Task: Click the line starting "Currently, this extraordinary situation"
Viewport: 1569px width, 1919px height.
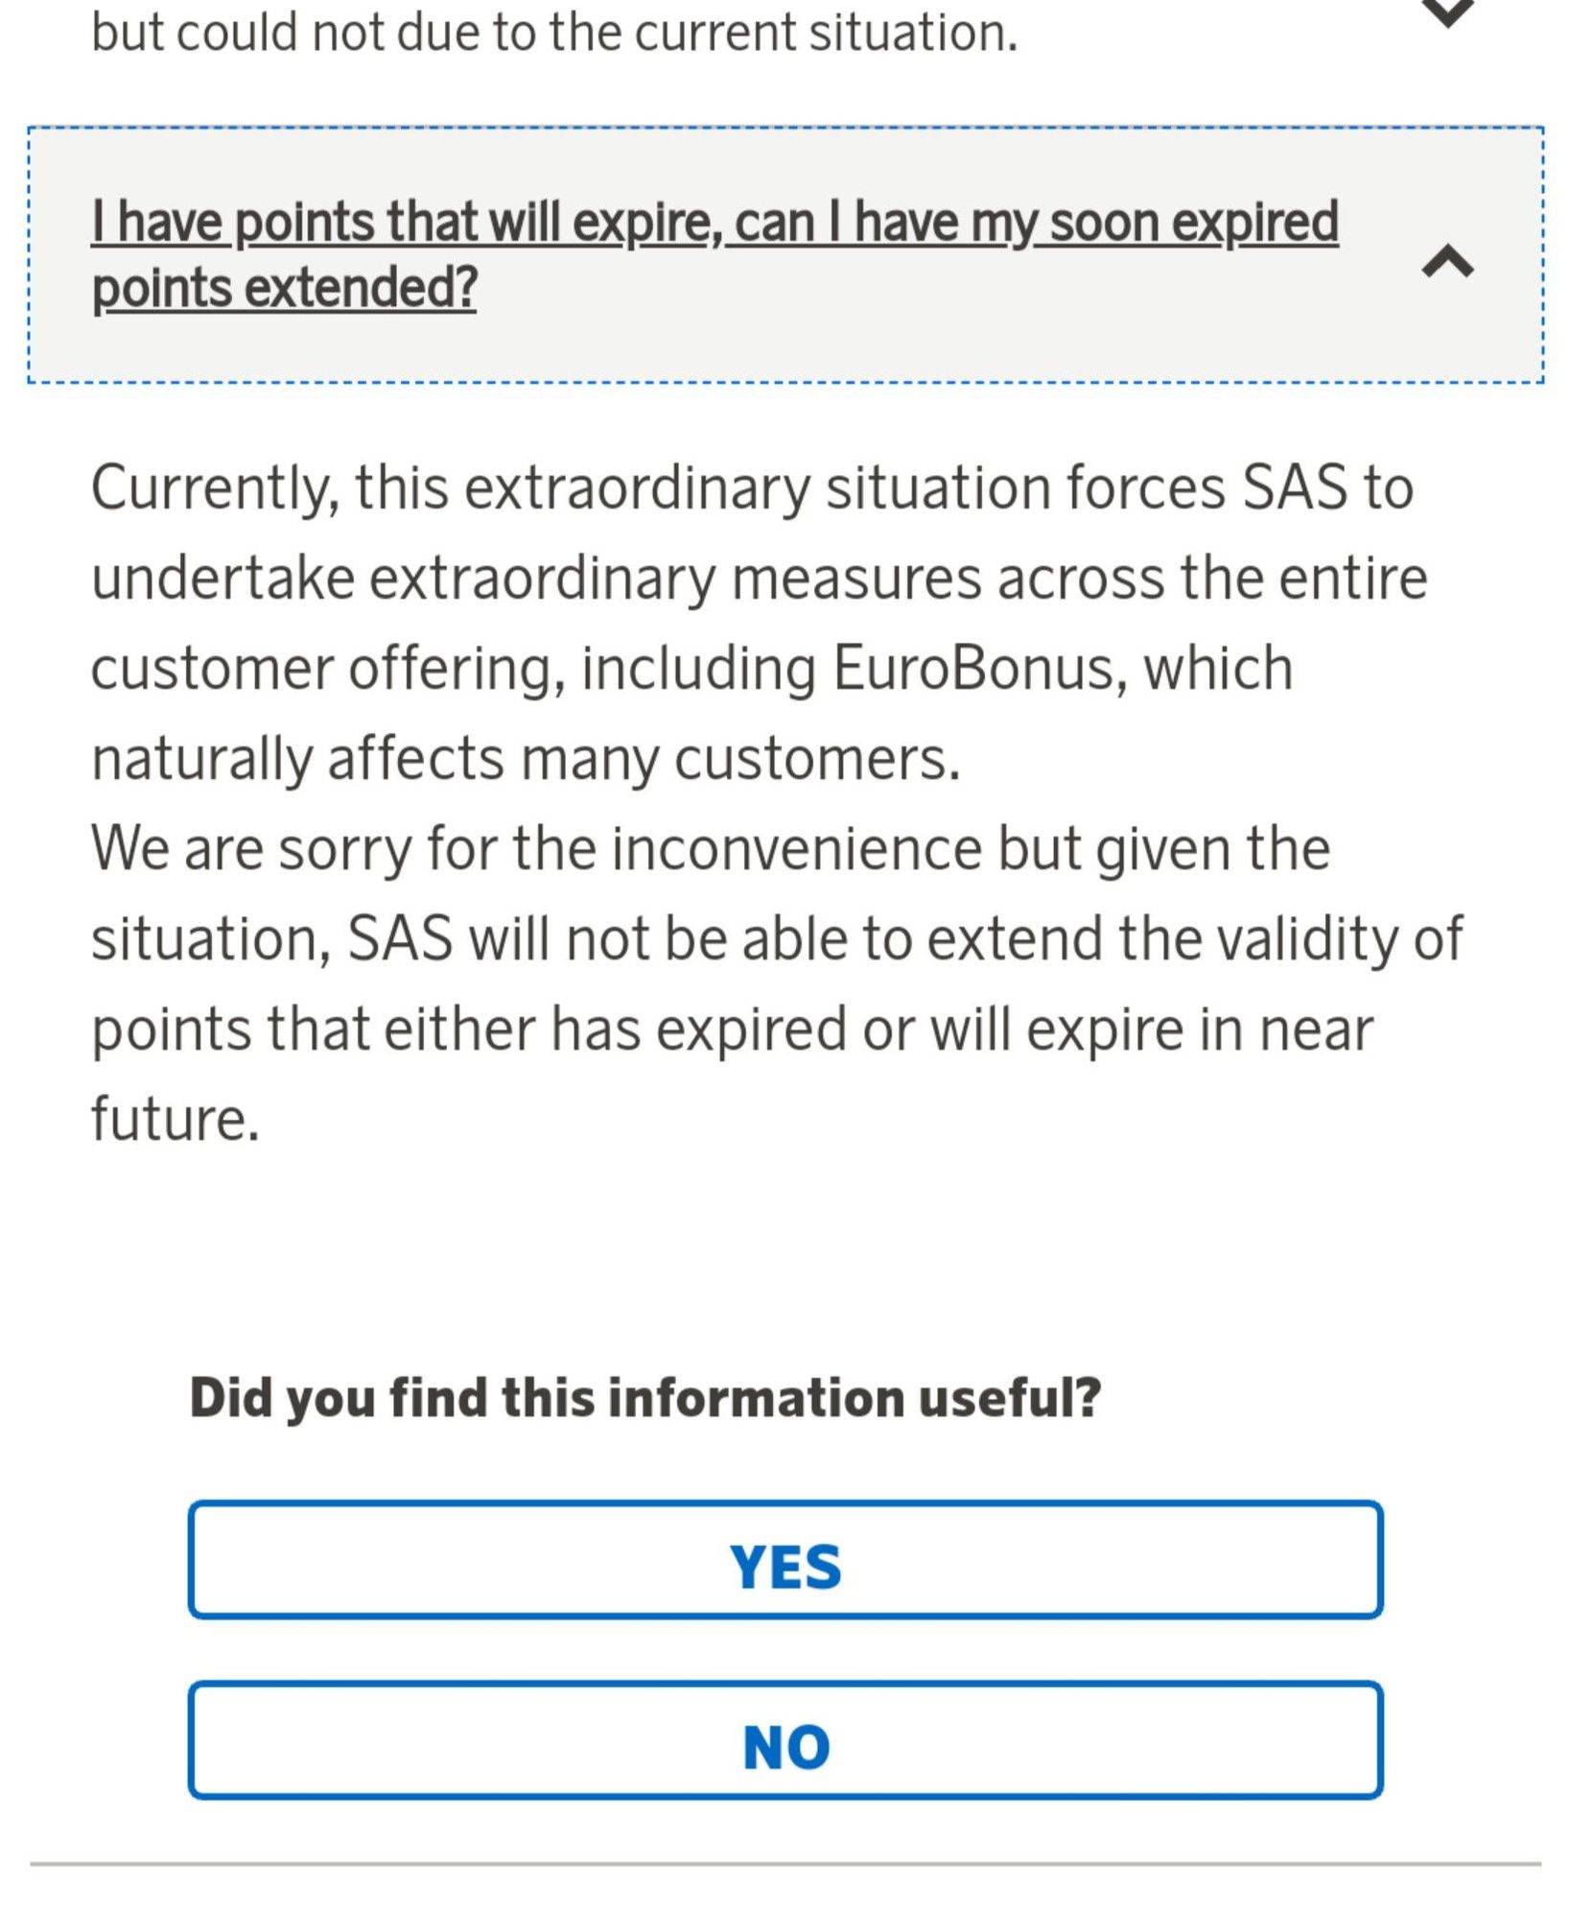Action: point(753,488)
